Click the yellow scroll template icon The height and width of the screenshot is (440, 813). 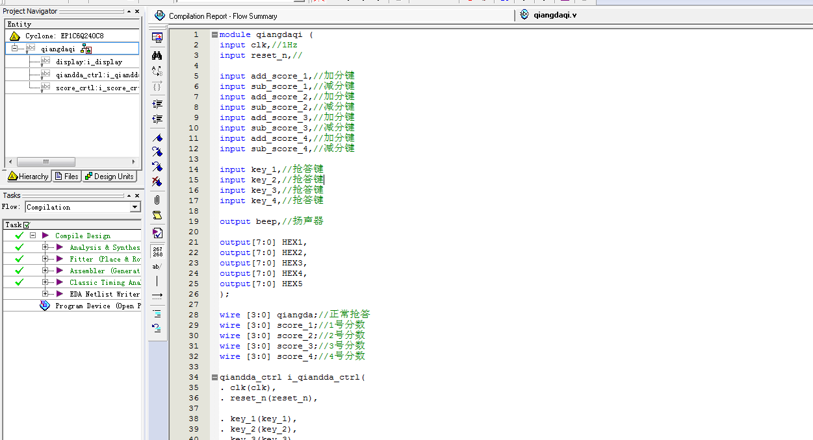pyautogui.click(x=157, y=215)
